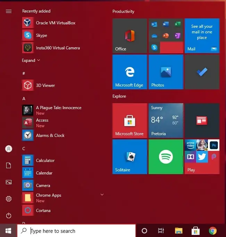The height and width of the screenshot is (237, 226).
Task: Open the News tile
Action: [x=202, y=121]
